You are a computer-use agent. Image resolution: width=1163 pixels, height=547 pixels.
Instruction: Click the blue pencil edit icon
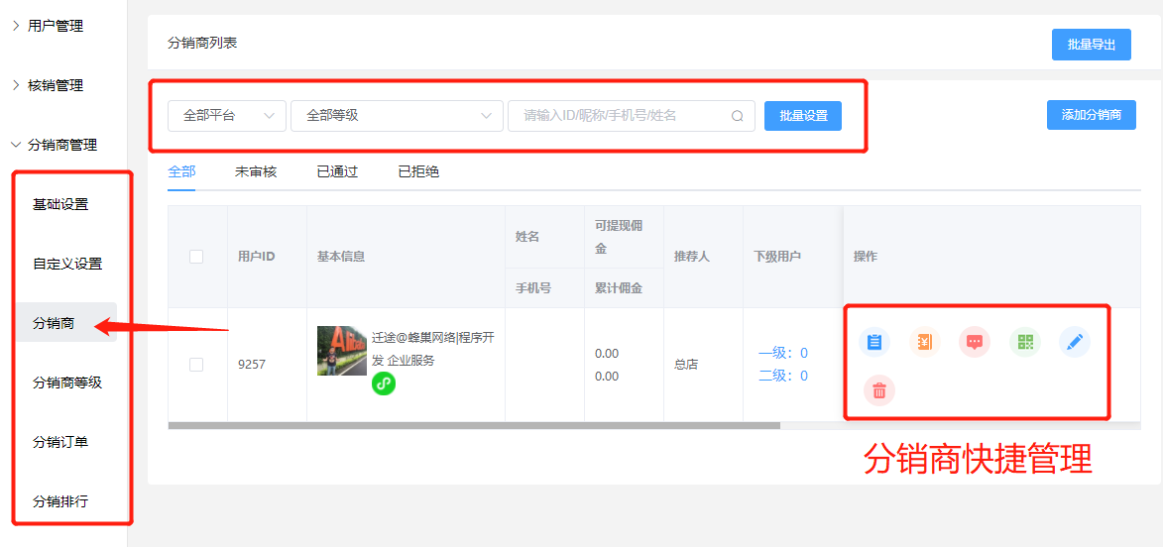pyautogui.click(x=1075, y=342)
